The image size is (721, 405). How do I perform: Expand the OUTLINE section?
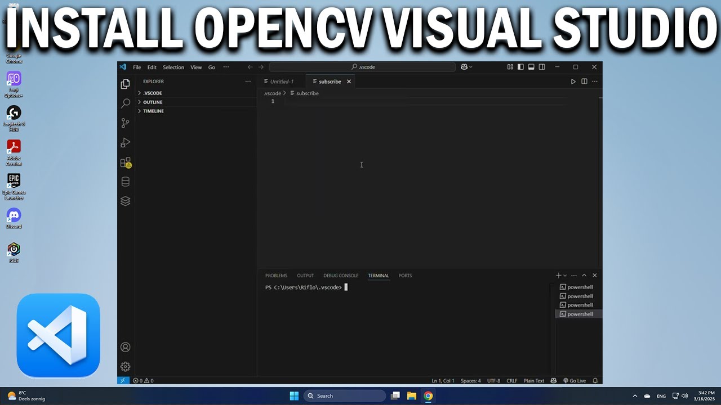coord(195,102)
